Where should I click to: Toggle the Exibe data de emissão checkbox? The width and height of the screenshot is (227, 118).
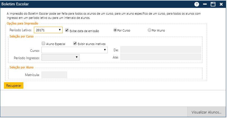(x=67, y=30)
